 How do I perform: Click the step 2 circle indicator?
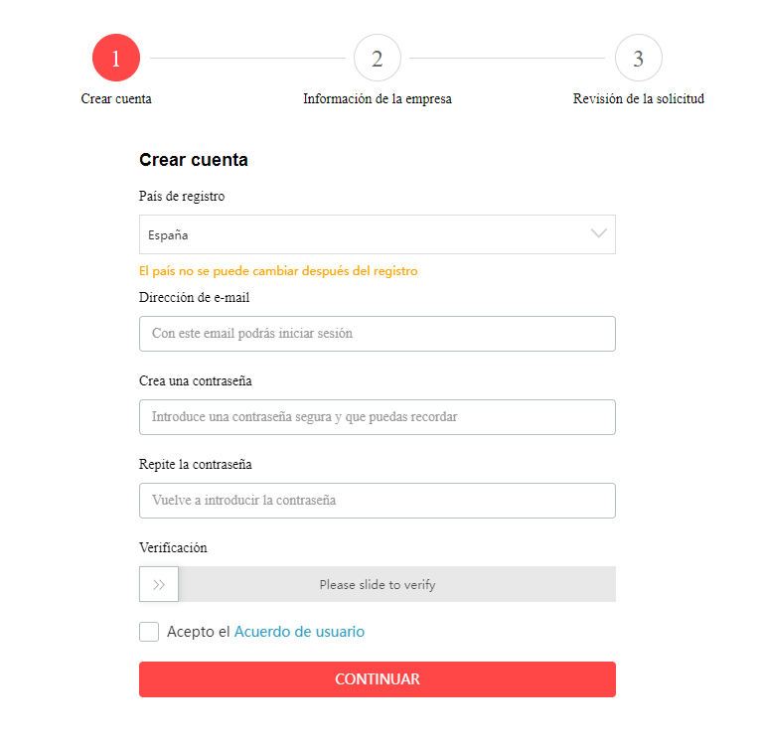[x=378, y=58]
